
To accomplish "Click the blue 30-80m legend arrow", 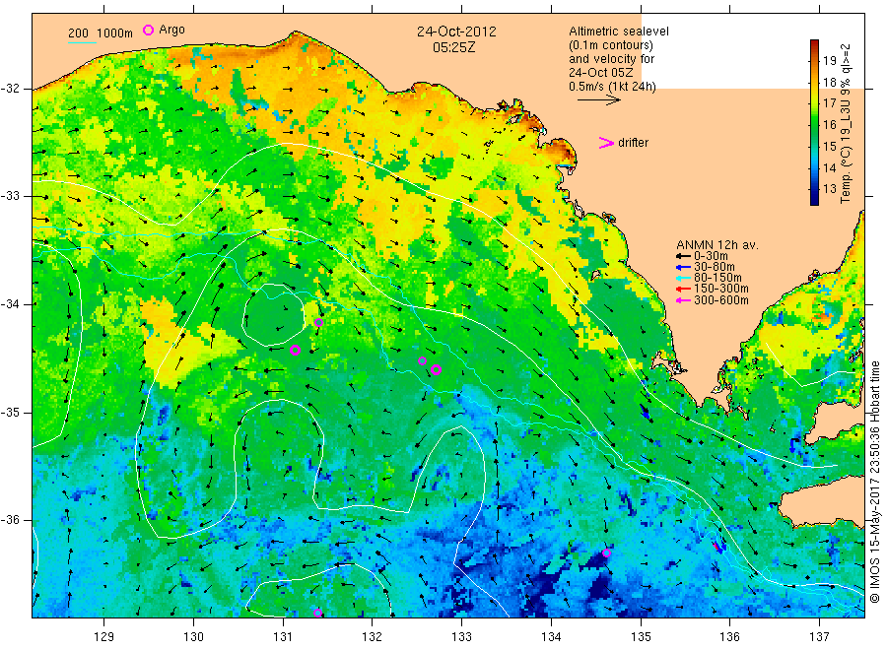I will (x=683, y=267).
